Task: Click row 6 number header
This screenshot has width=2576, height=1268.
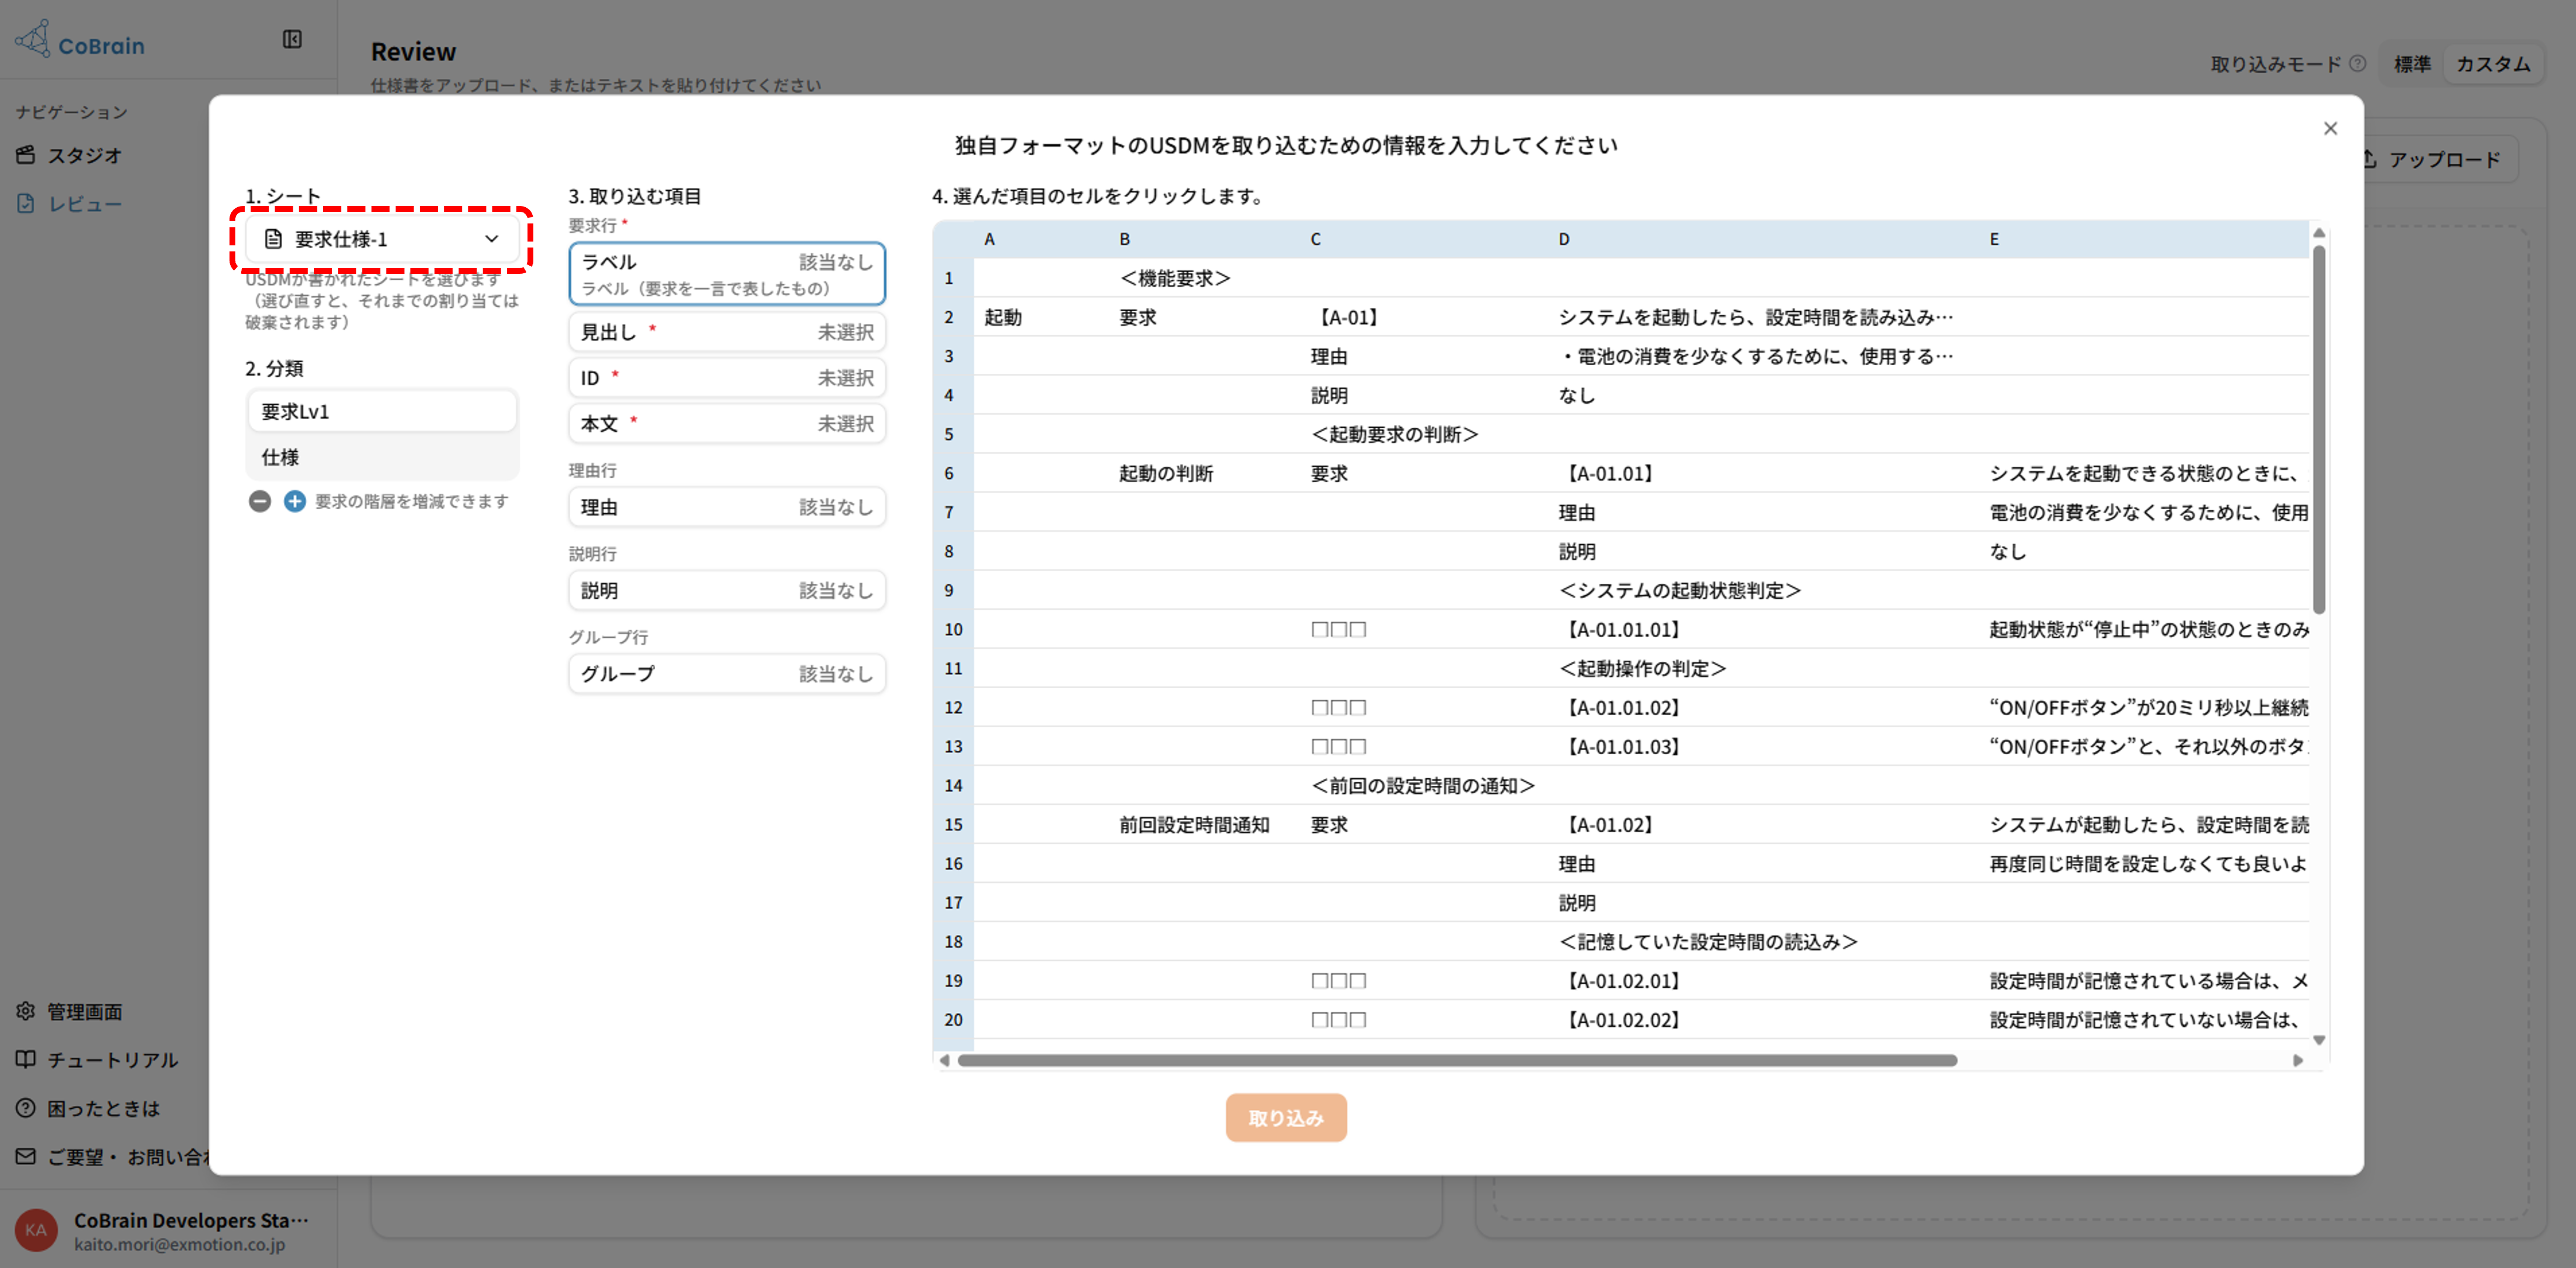Action: (x=954, y=473)
